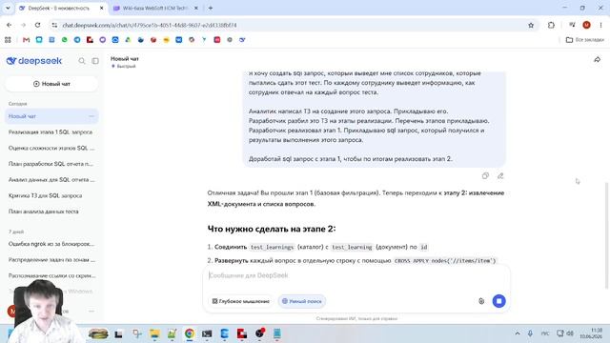Open the Chrome profile avatar
The image size is (610, 343).
[x=587, y=25]
